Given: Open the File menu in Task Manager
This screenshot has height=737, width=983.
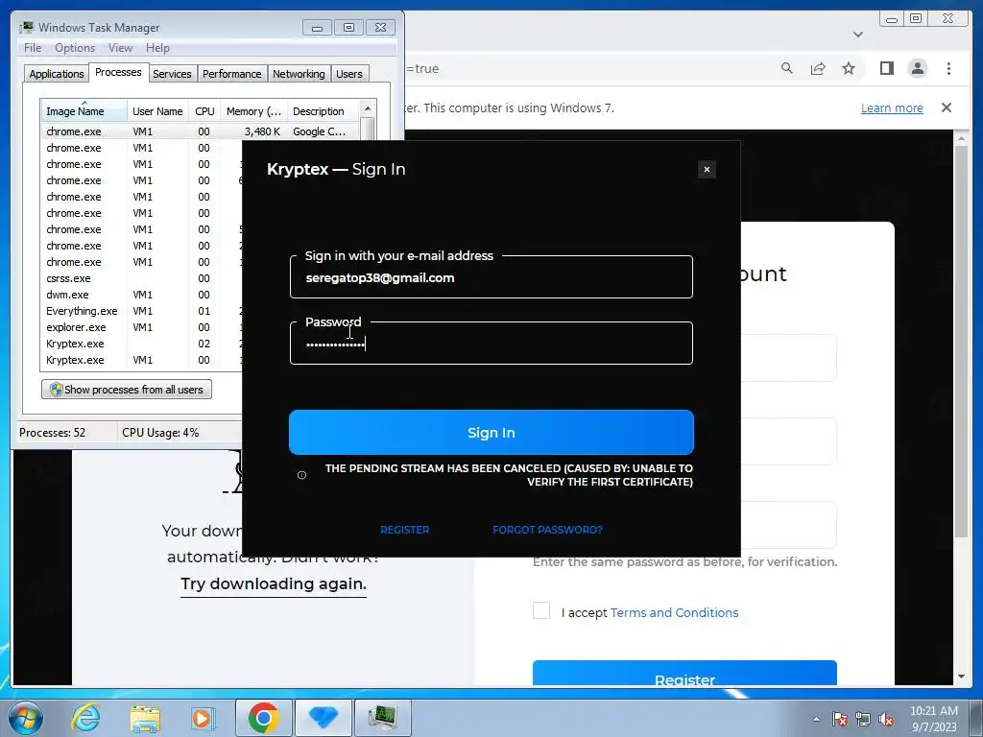Looking at the screenshot, I should tap(33, 48).
